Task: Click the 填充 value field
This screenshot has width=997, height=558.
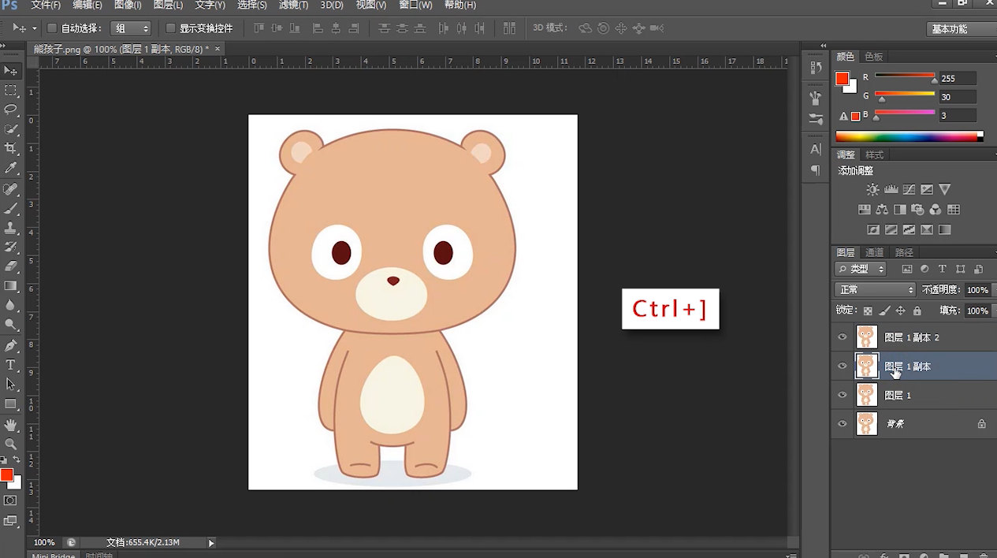Action: (x=977, y=311)
